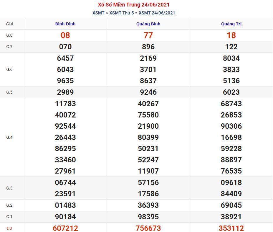
Task: Click the G.4 number 21900
Action: [148, 126]
